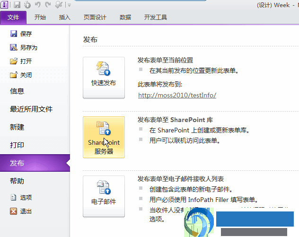Click the 快速发布 button

point(104,78)
